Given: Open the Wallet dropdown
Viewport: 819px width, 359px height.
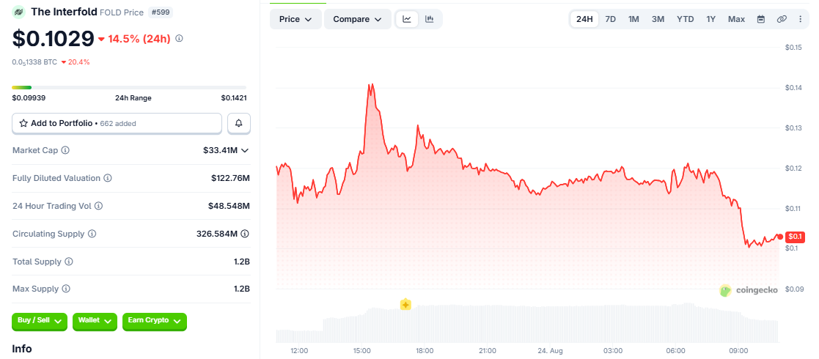Looking at the screenshot, I should (95, 321).
